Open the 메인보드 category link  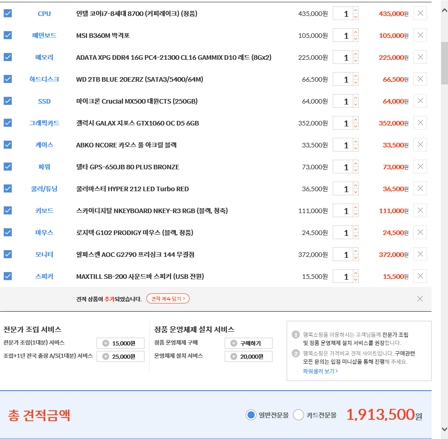(x=44, y=36)
